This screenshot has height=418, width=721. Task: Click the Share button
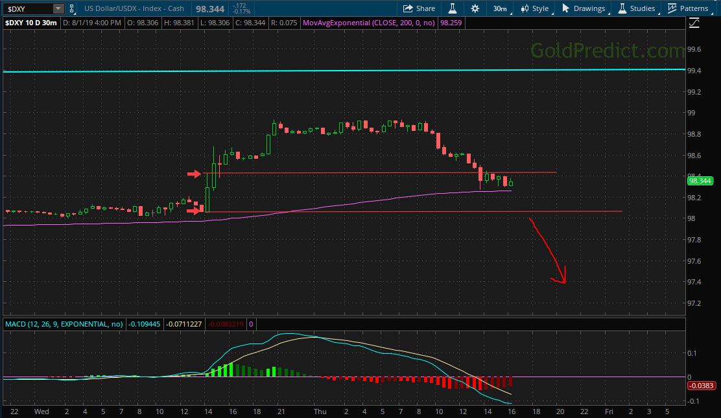pyautogui.click(x=419, y=8)
